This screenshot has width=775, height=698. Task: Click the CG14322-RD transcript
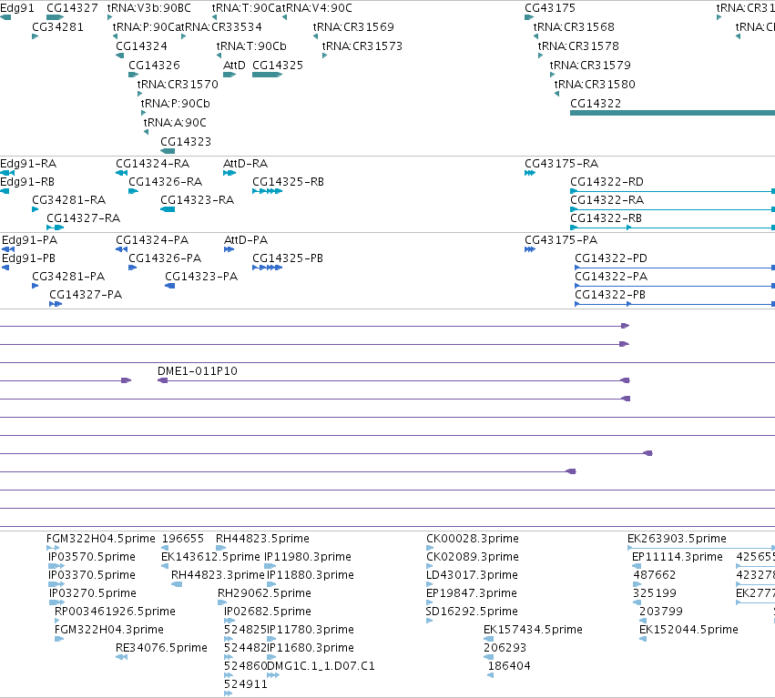click(672, 191)
